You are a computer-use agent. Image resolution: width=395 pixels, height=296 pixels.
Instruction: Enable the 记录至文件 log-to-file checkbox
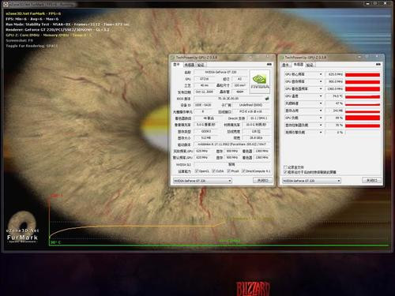[x=285, y=167]
